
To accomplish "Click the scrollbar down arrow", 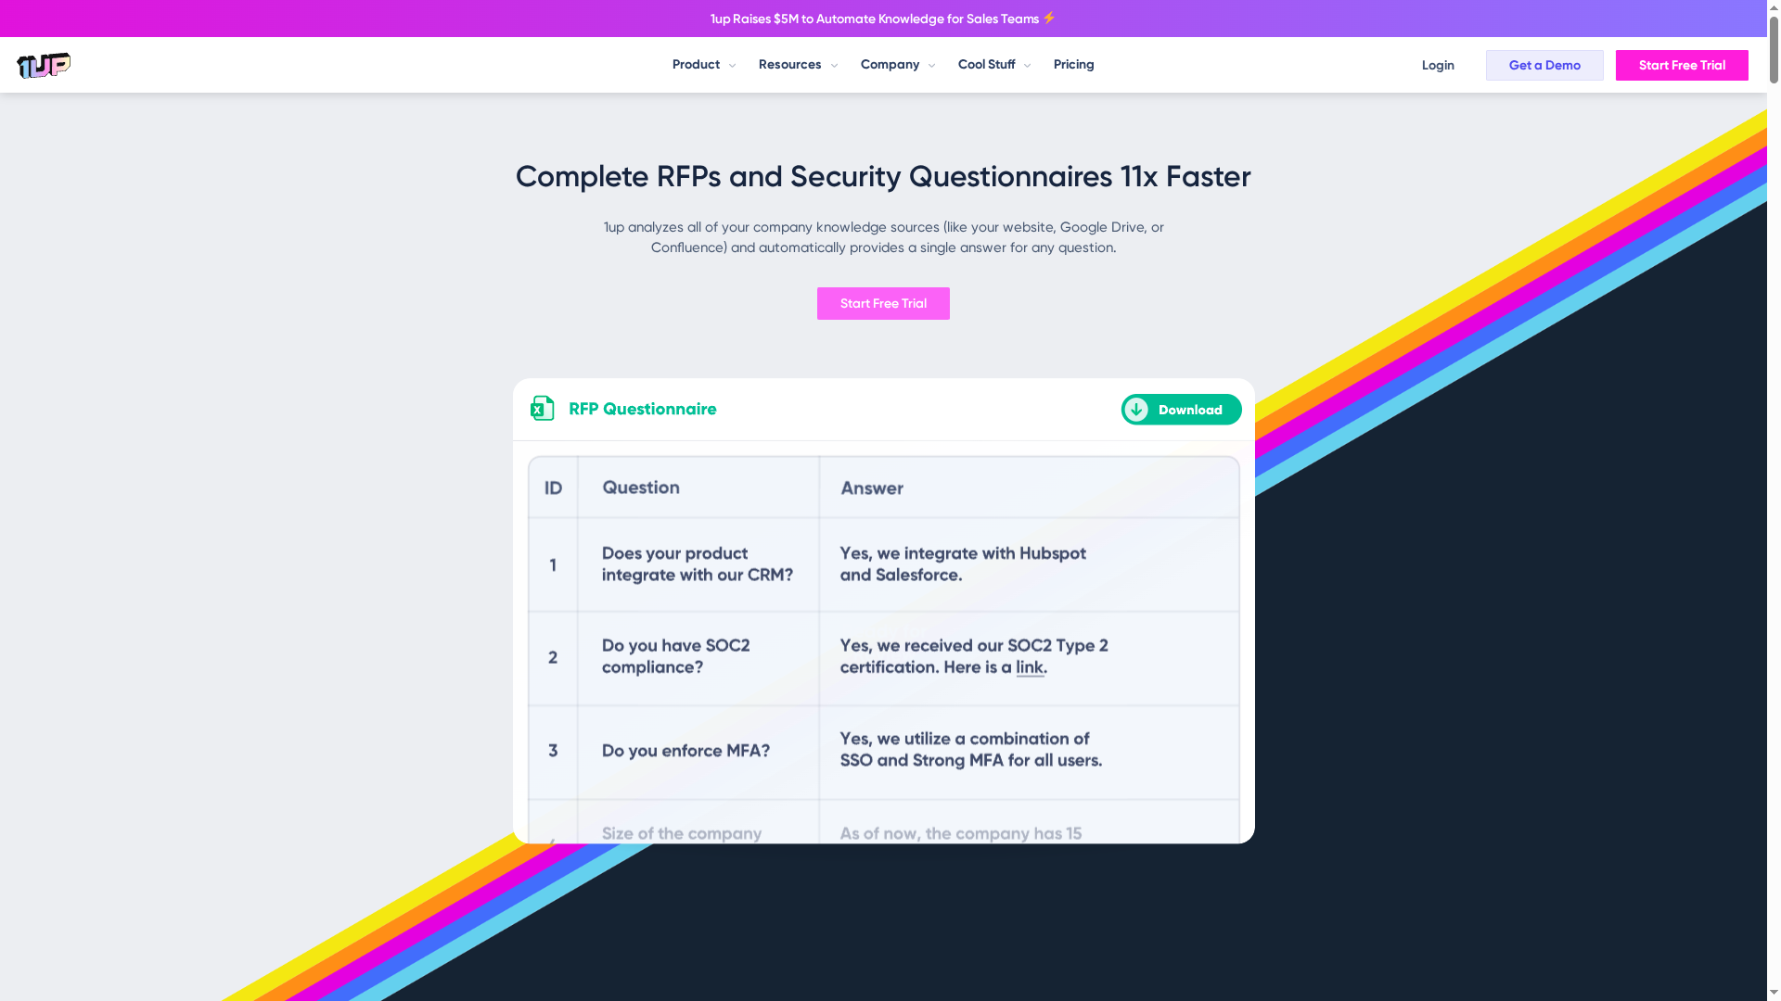I will 1773,994.
